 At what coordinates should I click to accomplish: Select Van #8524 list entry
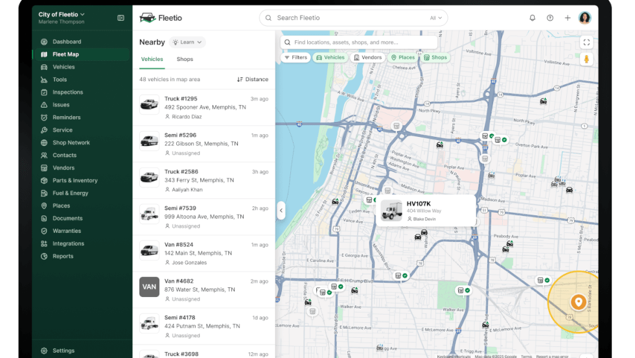(203, 254)
